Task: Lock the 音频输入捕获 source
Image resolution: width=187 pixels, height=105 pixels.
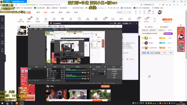Action: [x=64, y=71]
